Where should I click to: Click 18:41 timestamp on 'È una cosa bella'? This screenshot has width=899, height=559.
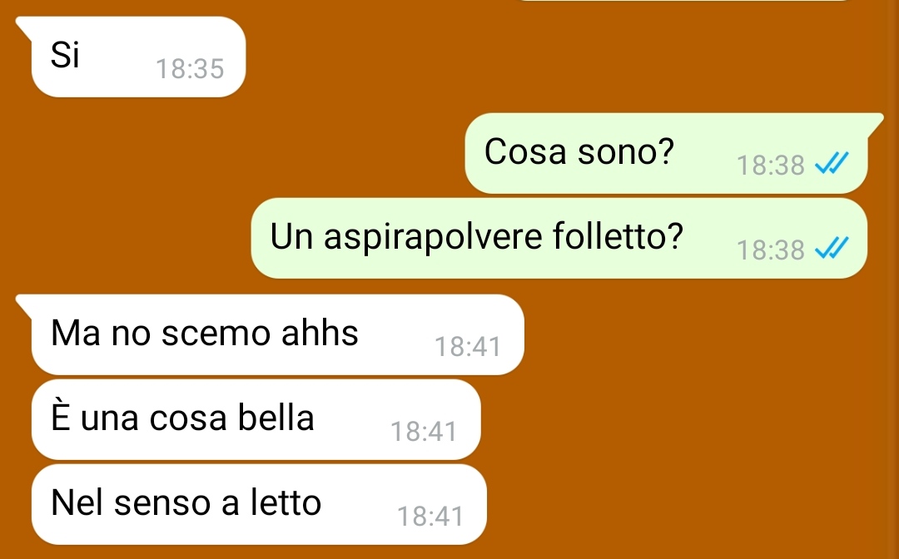pyautogui.click(x=424, y=431)
